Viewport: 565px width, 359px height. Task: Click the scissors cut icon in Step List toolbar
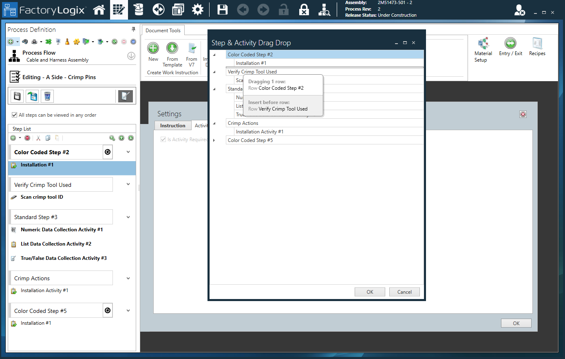click(x=39, y=138)
